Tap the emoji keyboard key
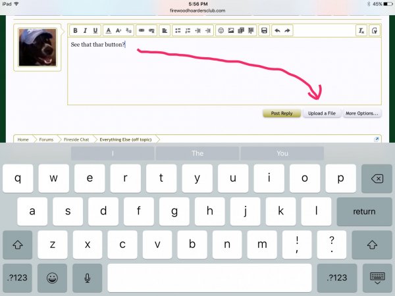 tap(52, 278)
